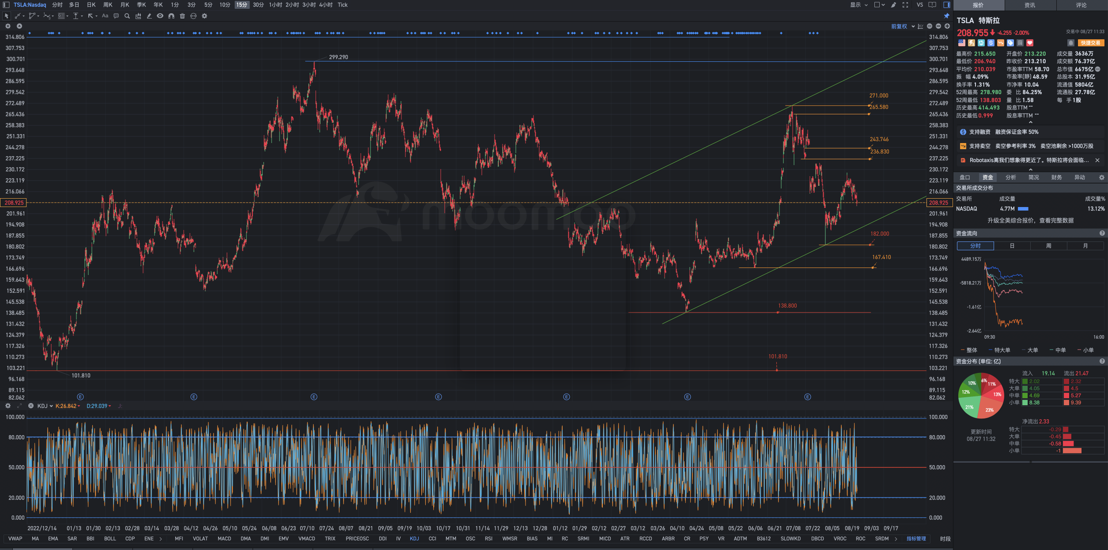
Task: Expand trend line tool options arrow
Action: [23, 16]
